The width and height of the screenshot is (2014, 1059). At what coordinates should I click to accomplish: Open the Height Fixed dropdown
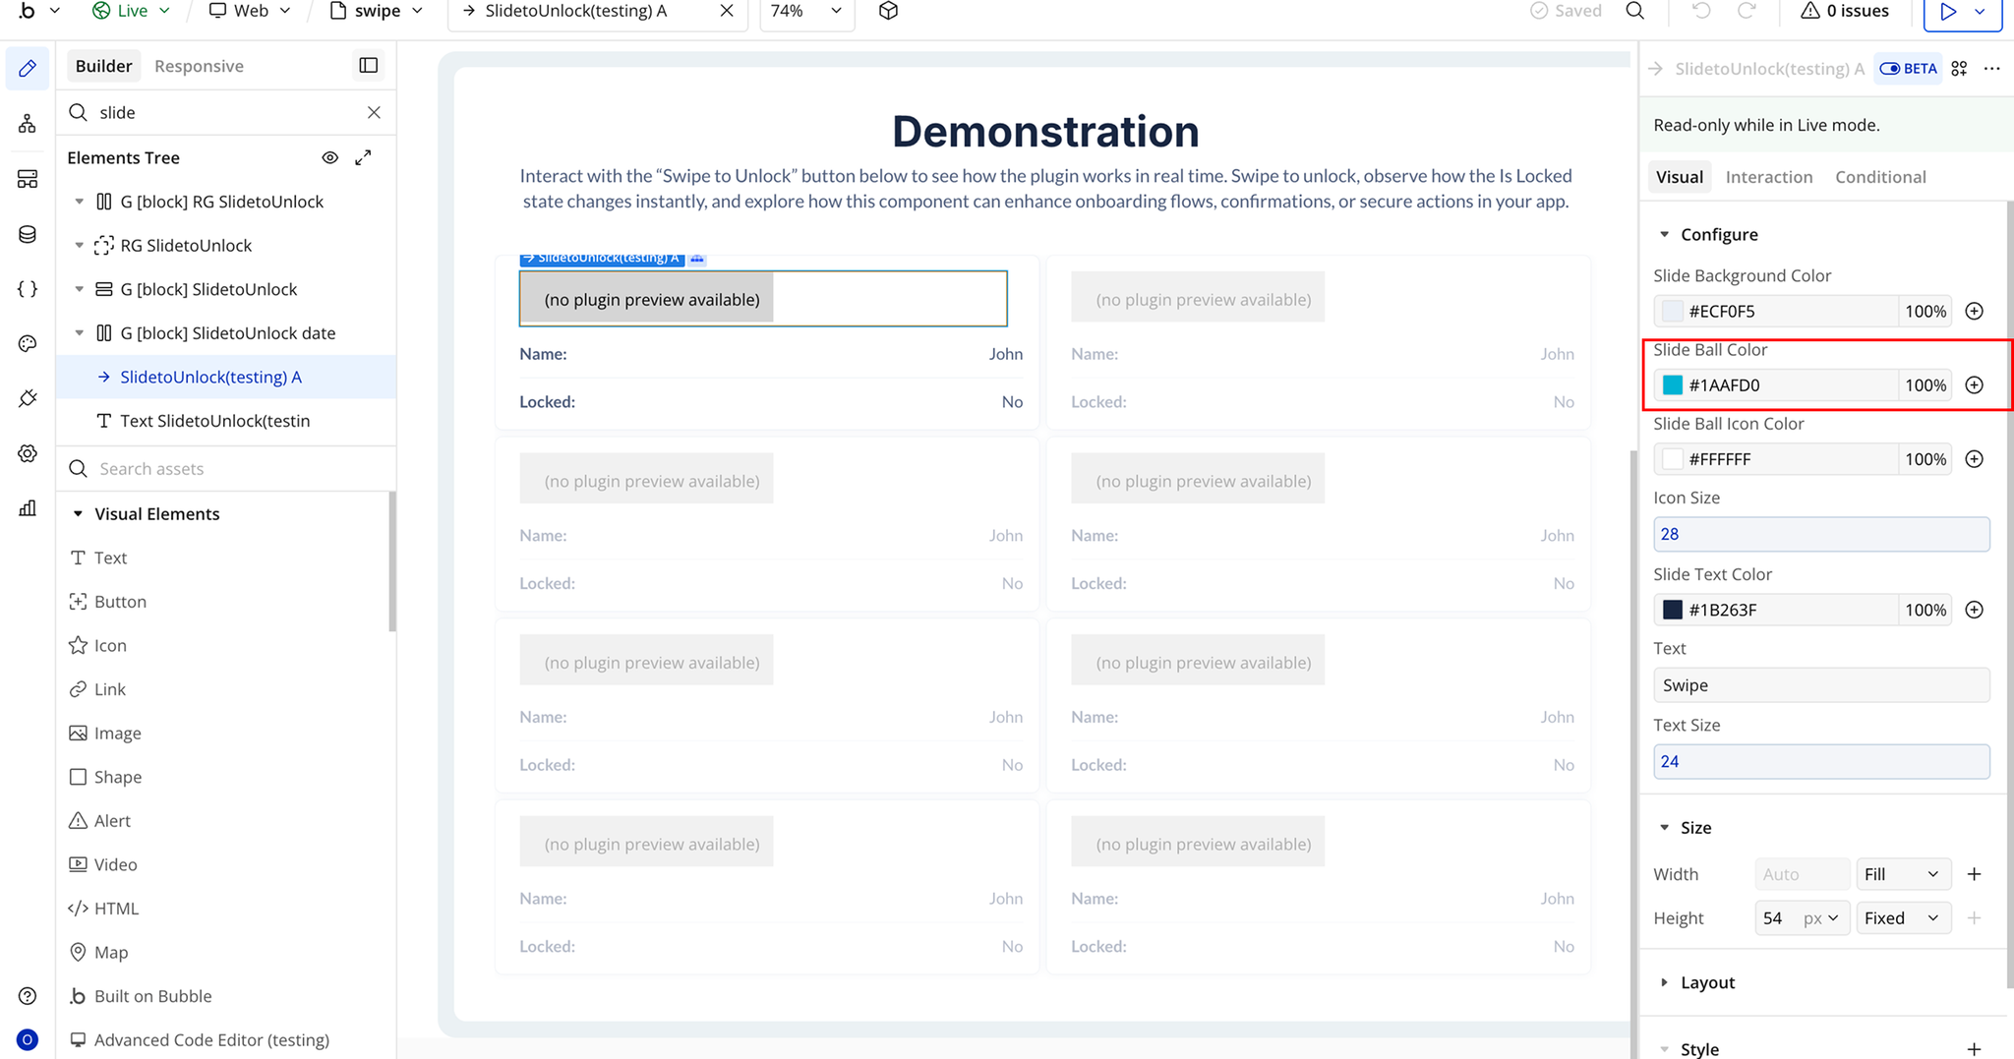pos(1902,918)
